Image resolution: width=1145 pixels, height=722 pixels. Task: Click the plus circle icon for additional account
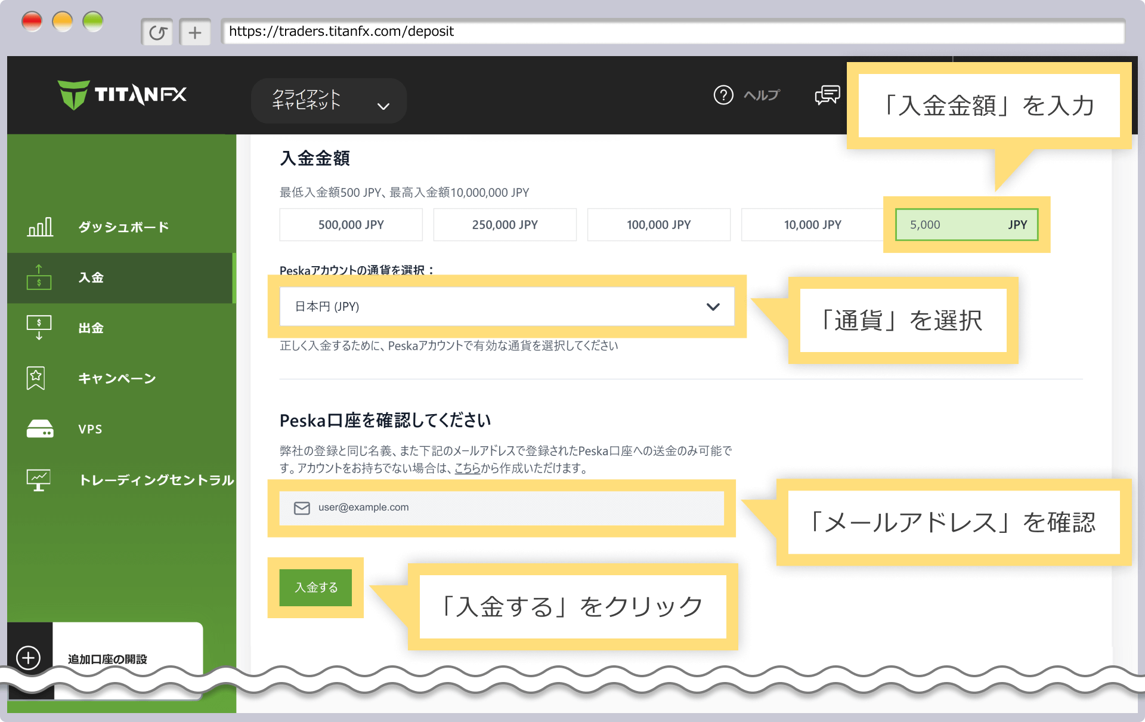29,658
